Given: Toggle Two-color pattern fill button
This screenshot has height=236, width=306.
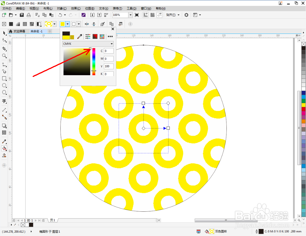Looking at the screenshot, I should pyautogui.click(x=39, y=24).
